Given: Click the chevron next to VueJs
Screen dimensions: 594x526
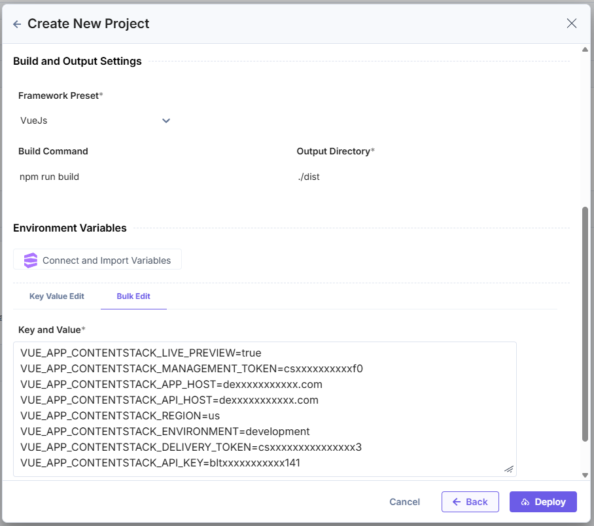Looking at the screenshot, I should click(166, 120).
